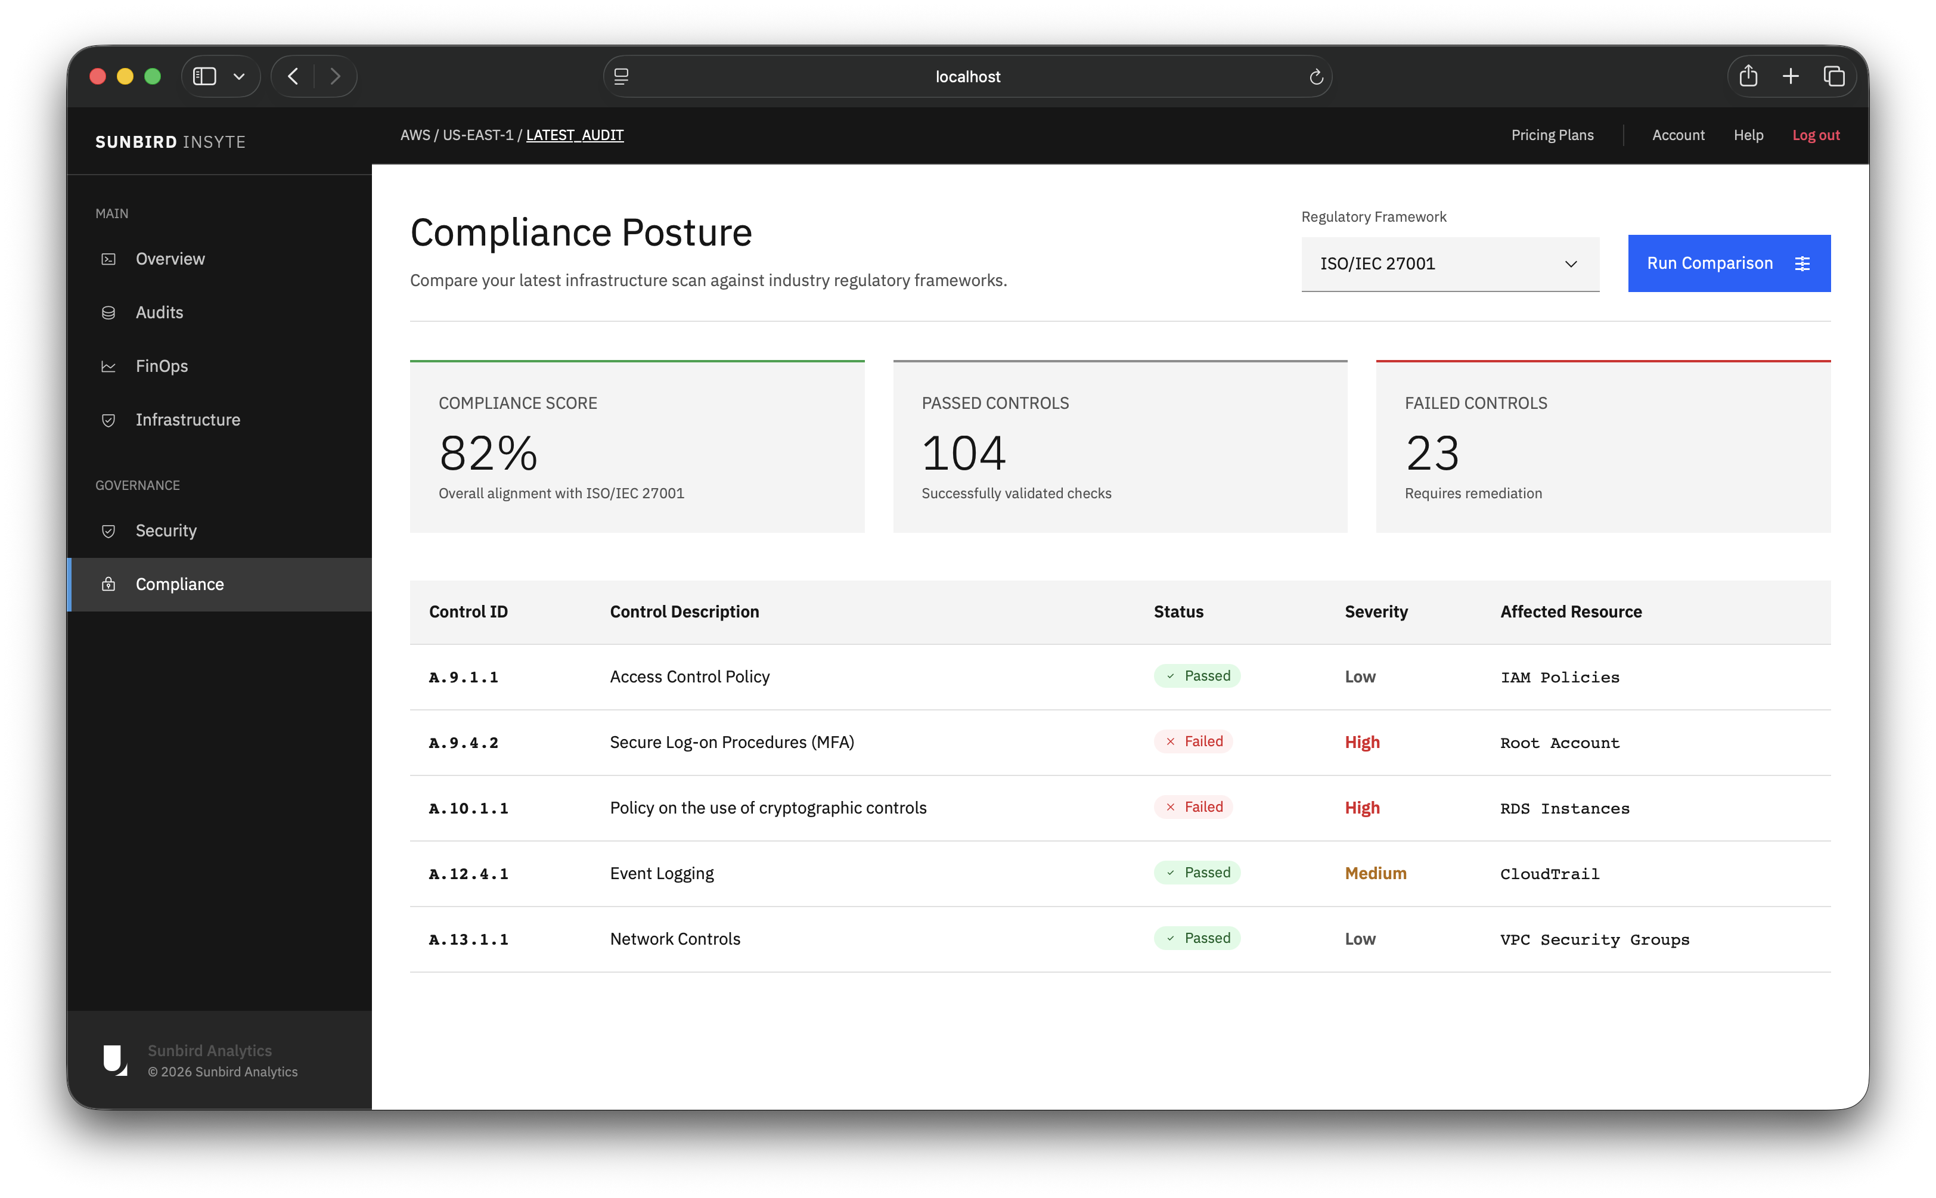This screenshot has width=1936, height=1198.
Task: Open the LATEST_AUDIT breadcrumb link
Action: coord(575,135)
